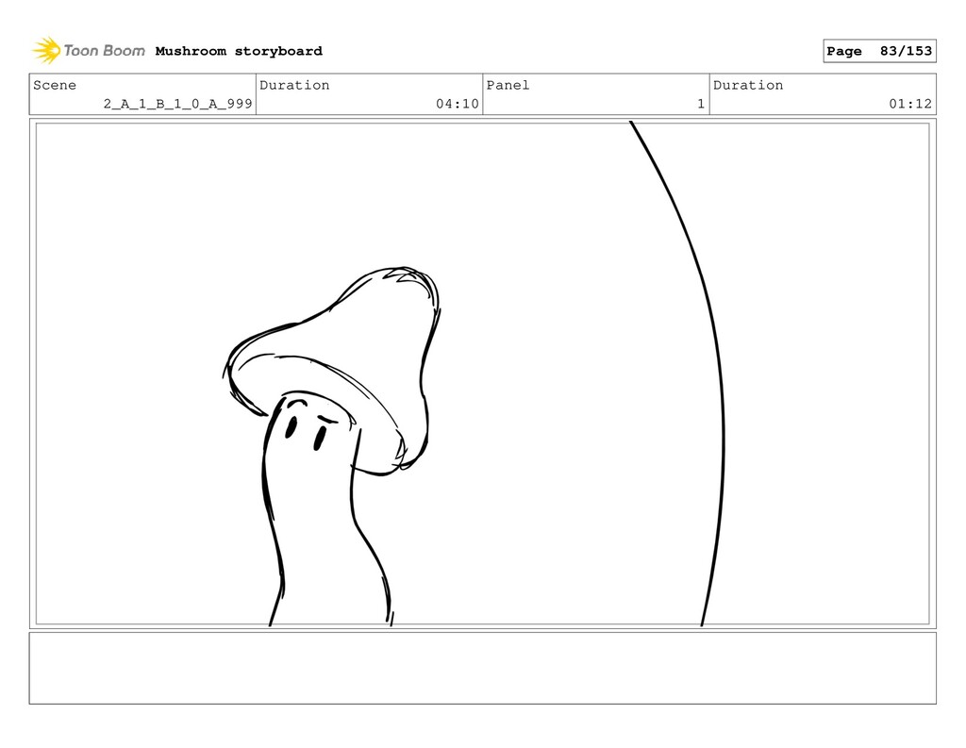Click panel number '1'

pyautogui.click(x=701, y=104)
